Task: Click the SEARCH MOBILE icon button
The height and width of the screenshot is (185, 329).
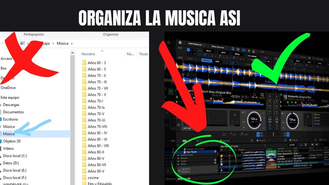Action: [x=179, y=171]
